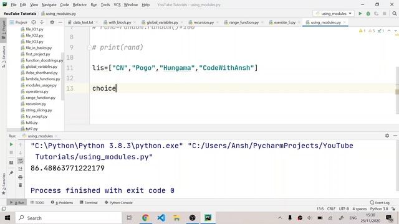
Task: Change the UTF-8 file encoding in status bar
Action: coord(344,209)
